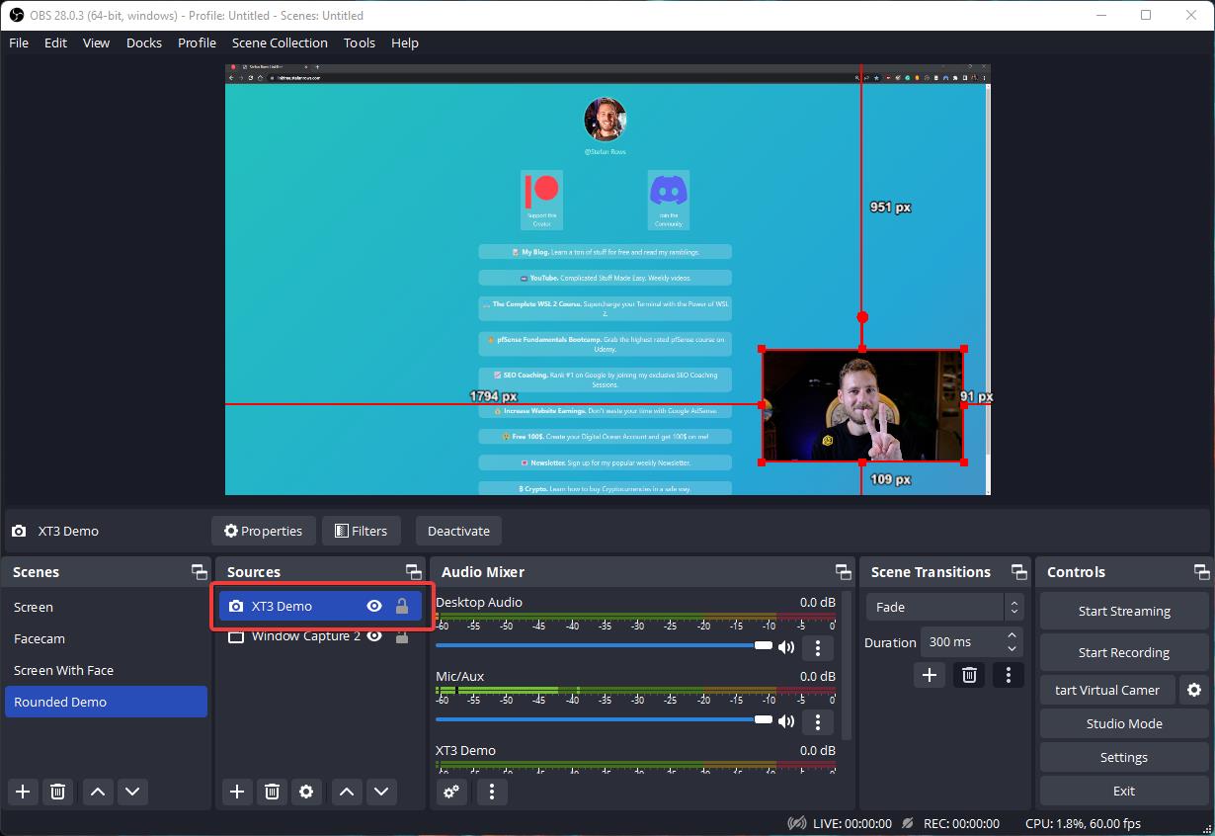Open the Tools menu

click(x=359, y=42)
